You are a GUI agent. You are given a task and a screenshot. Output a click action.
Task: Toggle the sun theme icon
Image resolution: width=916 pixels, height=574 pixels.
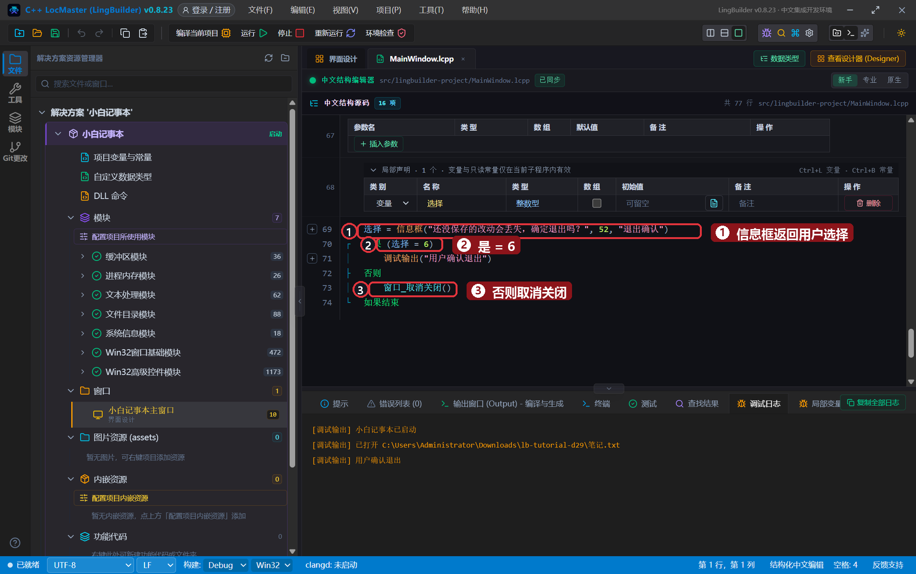901,33
